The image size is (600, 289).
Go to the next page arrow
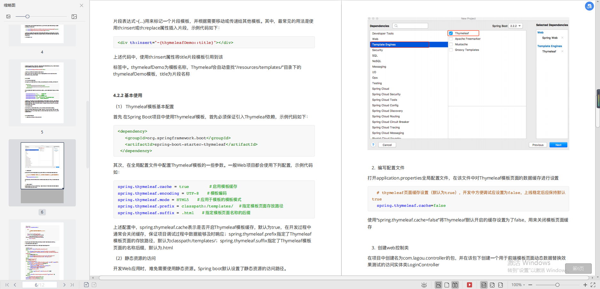click(x=64, y=285)
